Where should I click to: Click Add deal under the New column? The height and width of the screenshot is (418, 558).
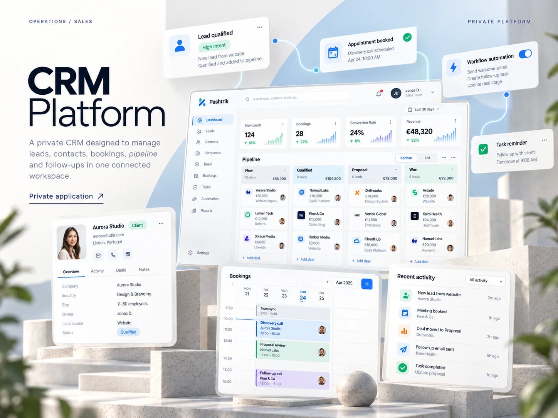(x=251, y=258)
